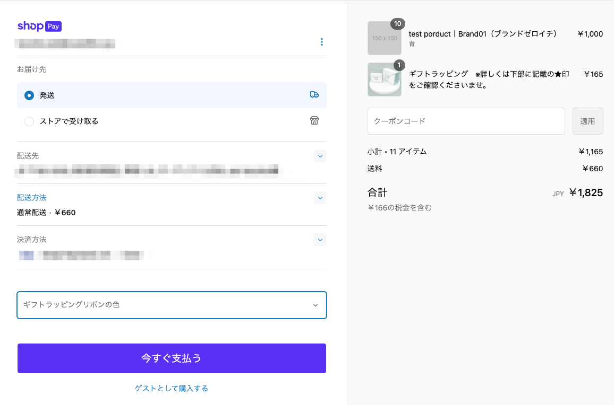Click the item quantity badge showing 10
Viewport: 614px width, 405px height.
397,24
